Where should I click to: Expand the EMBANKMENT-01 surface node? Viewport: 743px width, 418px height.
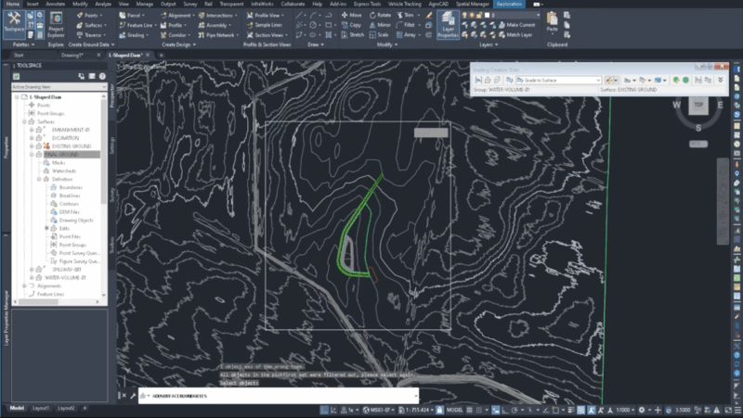tap(32, 130)
